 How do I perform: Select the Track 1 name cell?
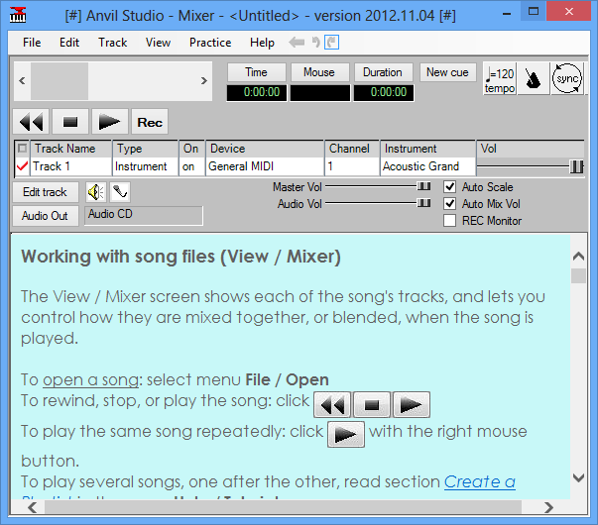tap(71, 166)
